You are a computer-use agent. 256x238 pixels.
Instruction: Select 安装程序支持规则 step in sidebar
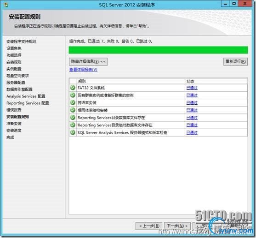pyautogui.click(x=21, y=42)
